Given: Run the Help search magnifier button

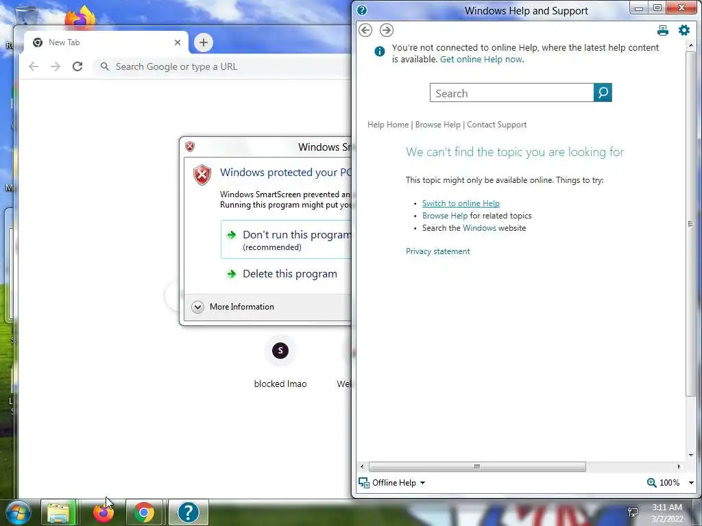Looking at the screenshot, I should click(x=603, y=92).
